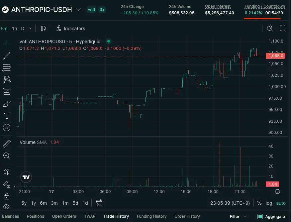The height and width of the screenshot is (222, 291).
Task: Open the candlestick chart type selector
Action: click(43, 28)
